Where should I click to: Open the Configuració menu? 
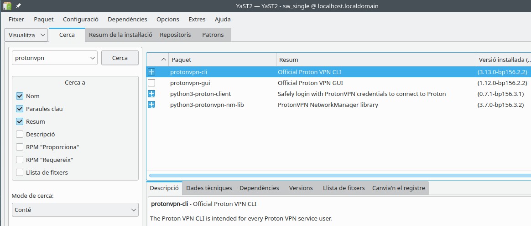[81, 19]
